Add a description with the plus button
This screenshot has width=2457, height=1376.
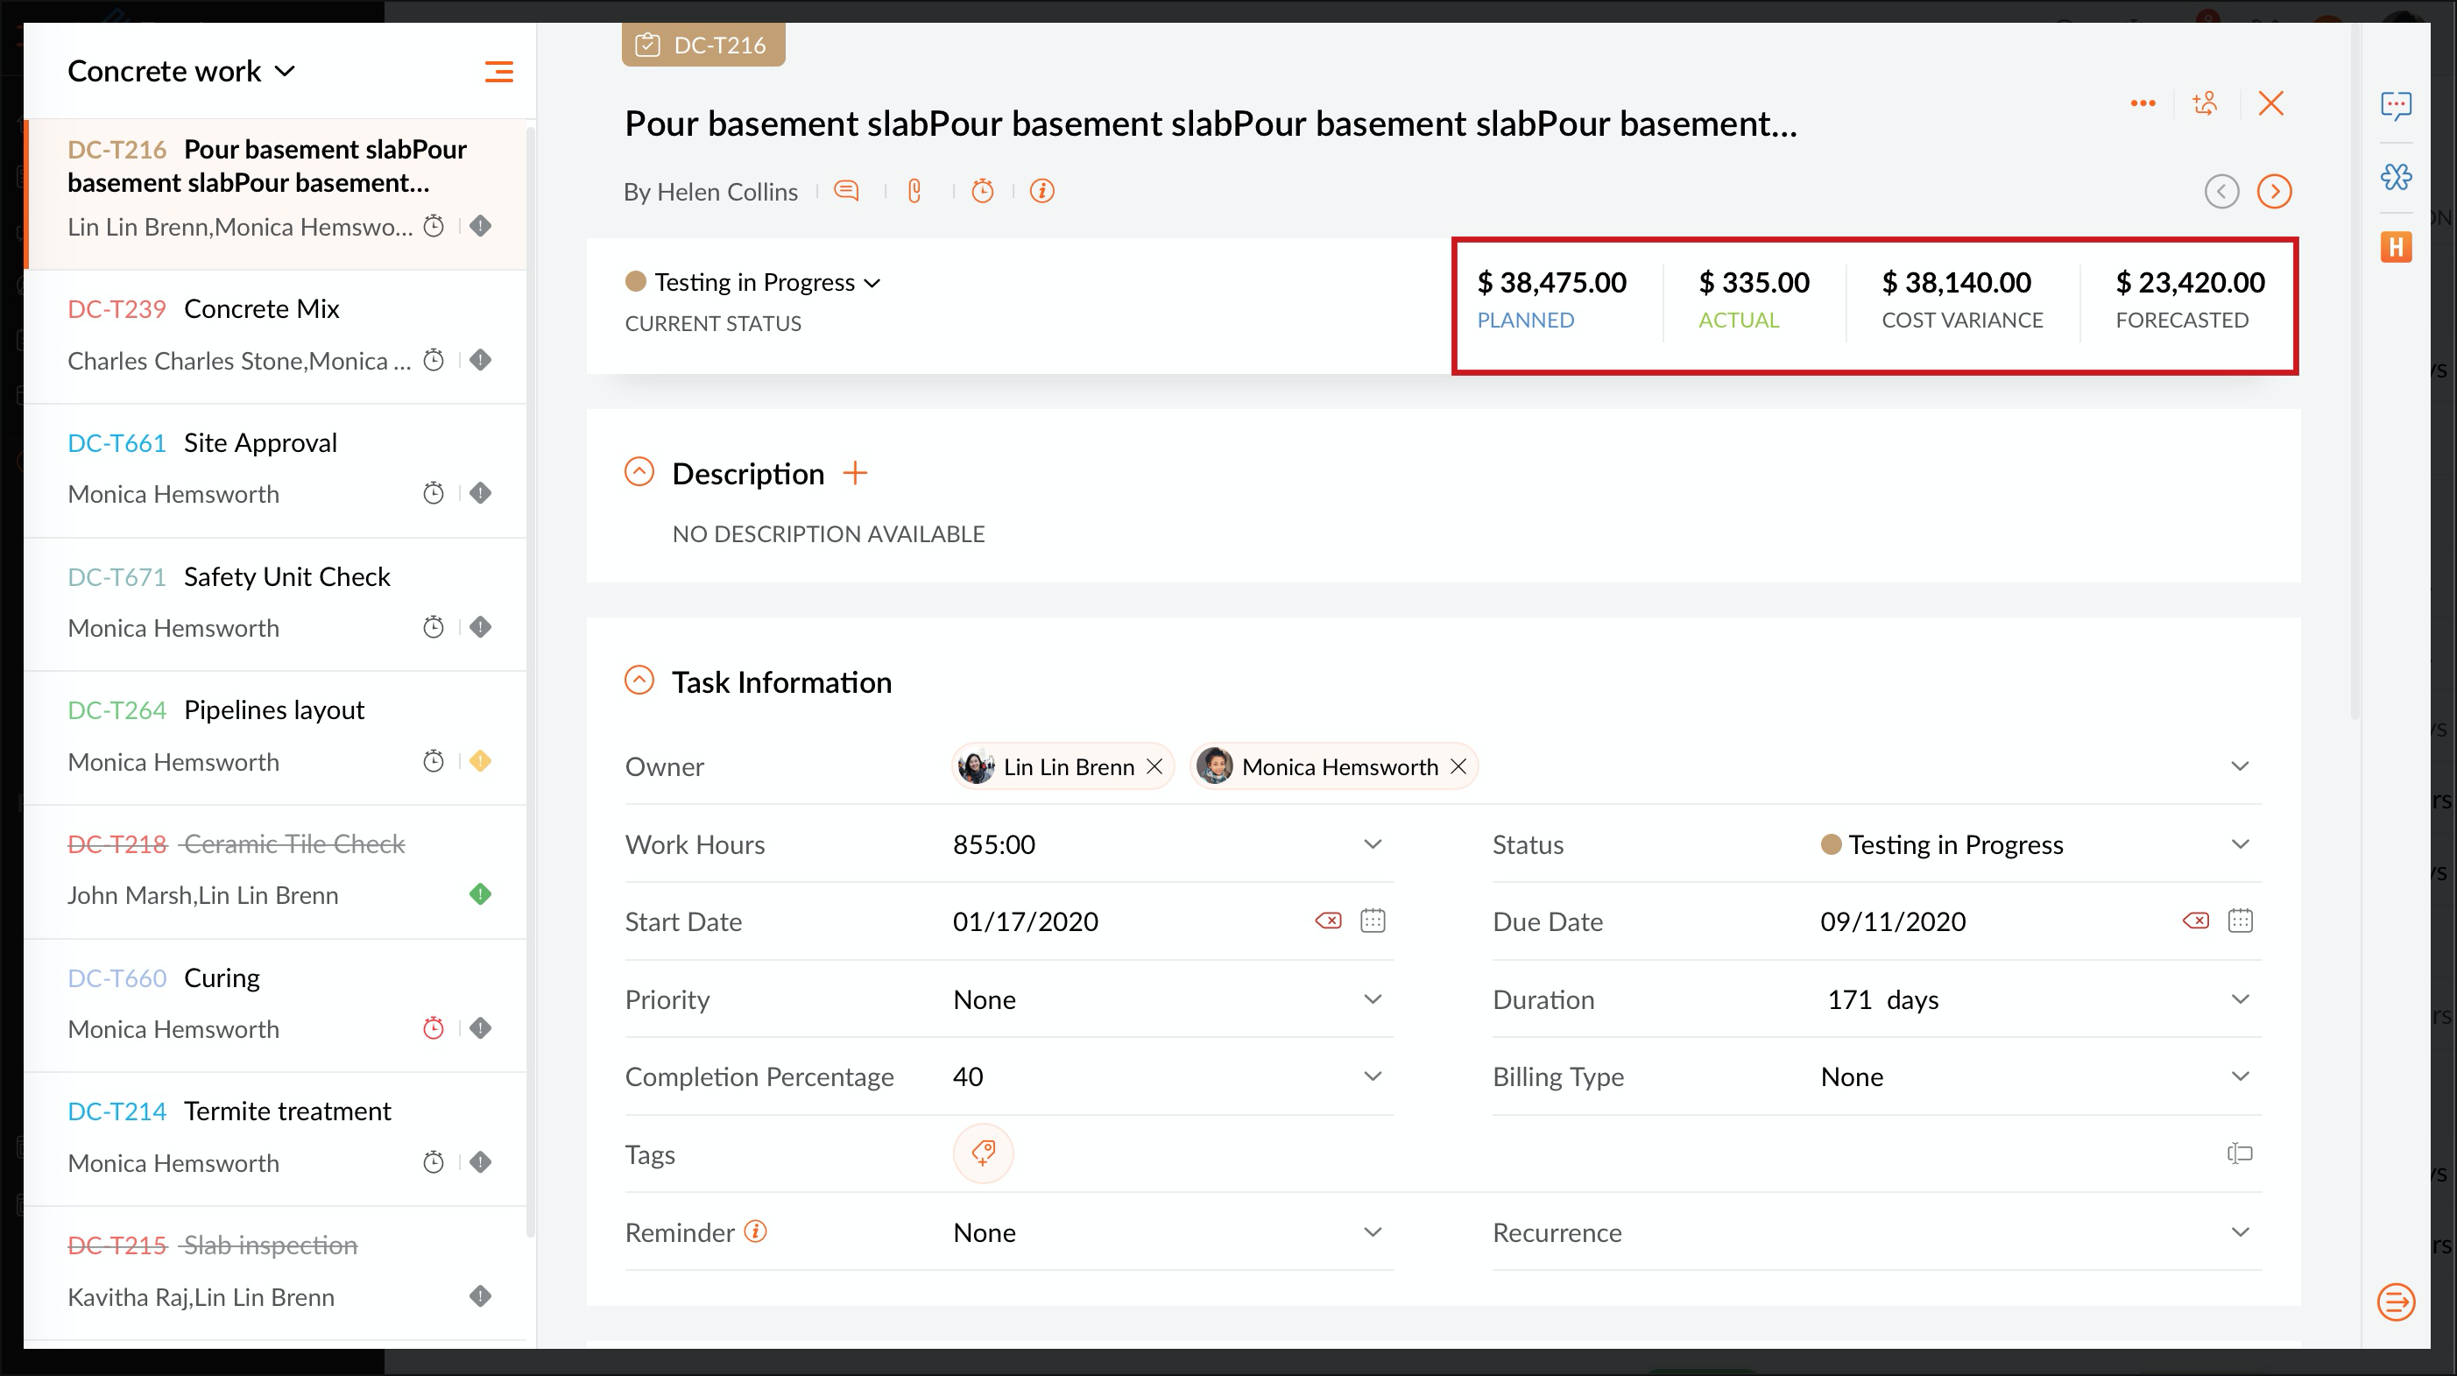pyautogui.click(x=856, y=473)
